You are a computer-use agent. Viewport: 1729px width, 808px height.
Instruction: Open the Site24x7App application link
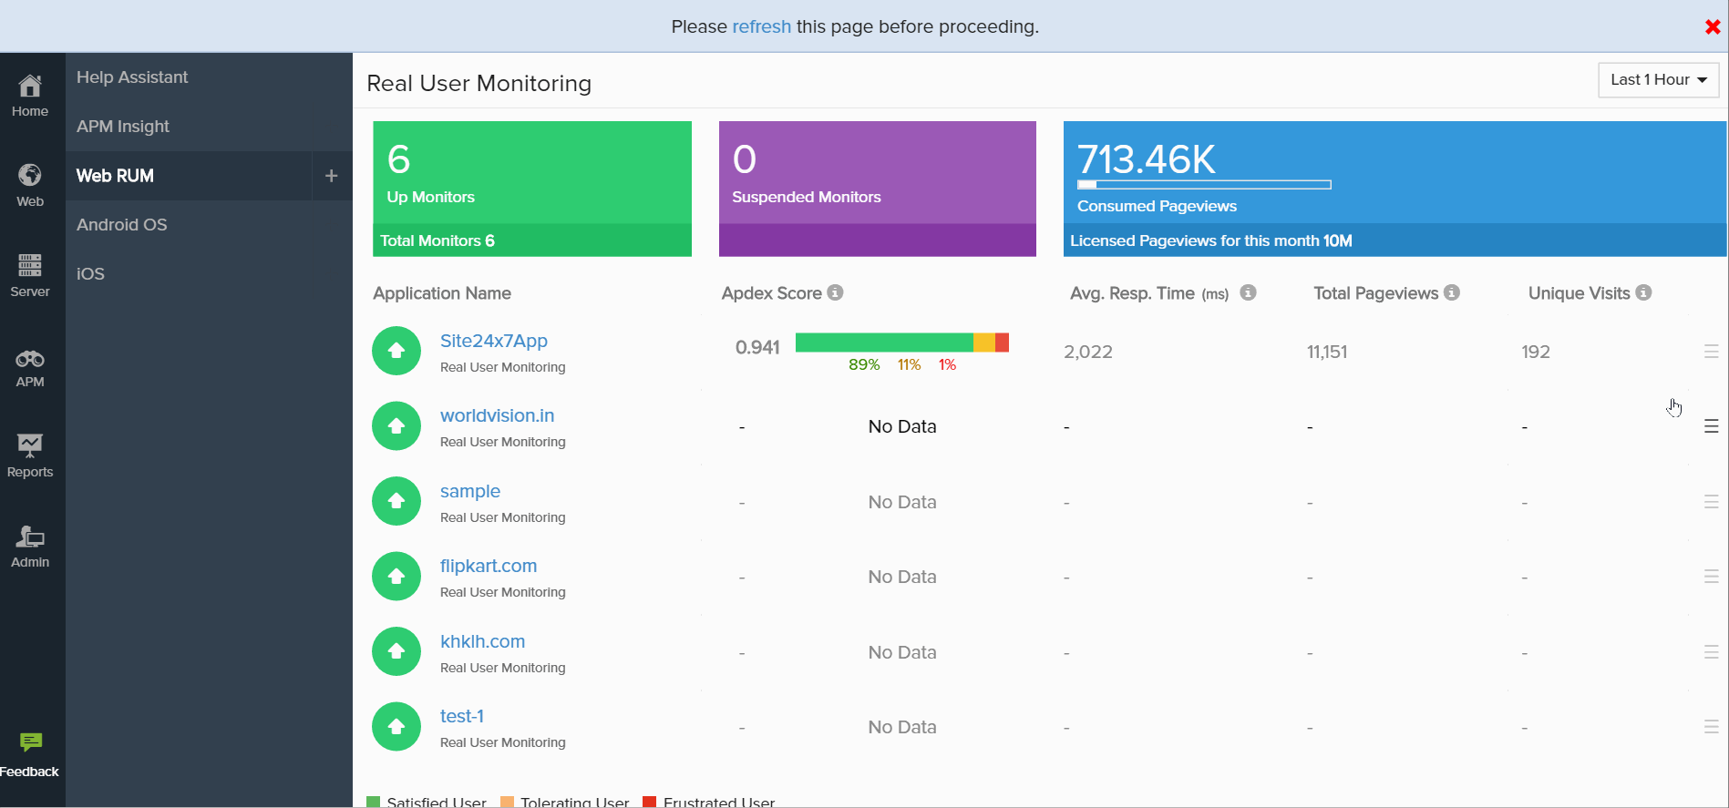[493, 341]
